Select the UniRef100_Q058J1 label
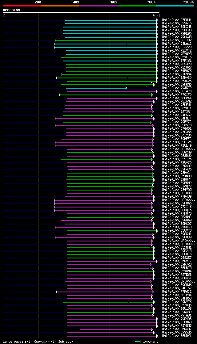Viewport: 197px width, 344px height. pos(177,108)
